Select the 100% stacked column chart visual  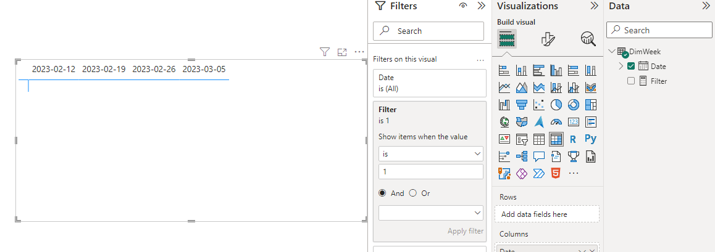click(x=590, y=70)
